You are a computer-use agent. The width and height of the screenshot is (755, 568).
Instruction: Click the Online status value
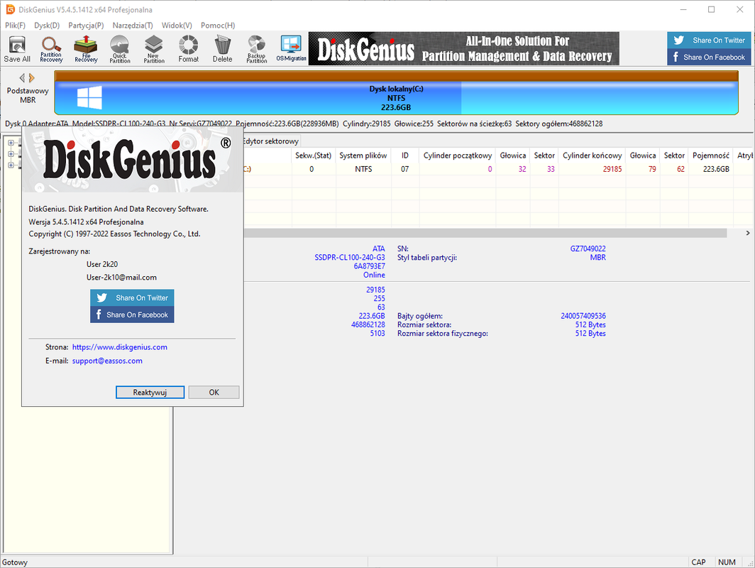pos(374,275)
